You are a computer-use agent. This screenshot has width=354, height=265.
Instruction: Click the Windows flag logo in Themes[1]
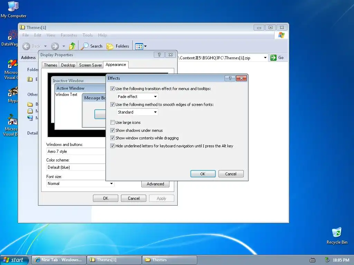[x=281, y=35]
